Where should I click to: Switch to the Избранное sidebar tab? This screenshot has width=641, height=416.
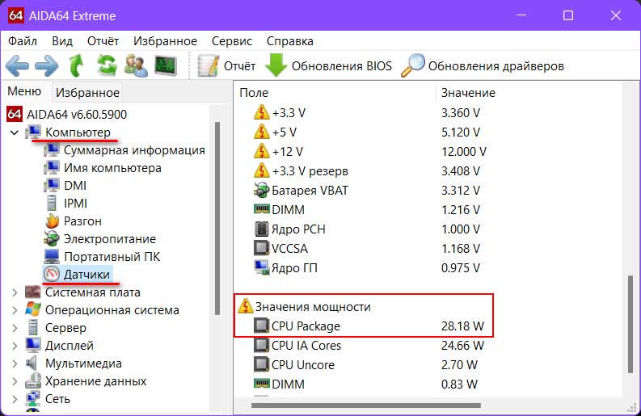coord(87,93)
